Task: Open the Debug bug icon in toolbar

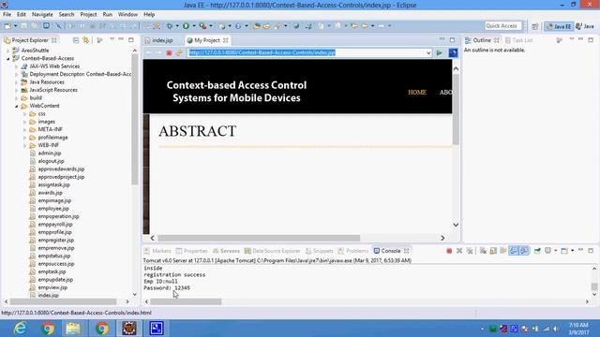Action: click(169, 25)
